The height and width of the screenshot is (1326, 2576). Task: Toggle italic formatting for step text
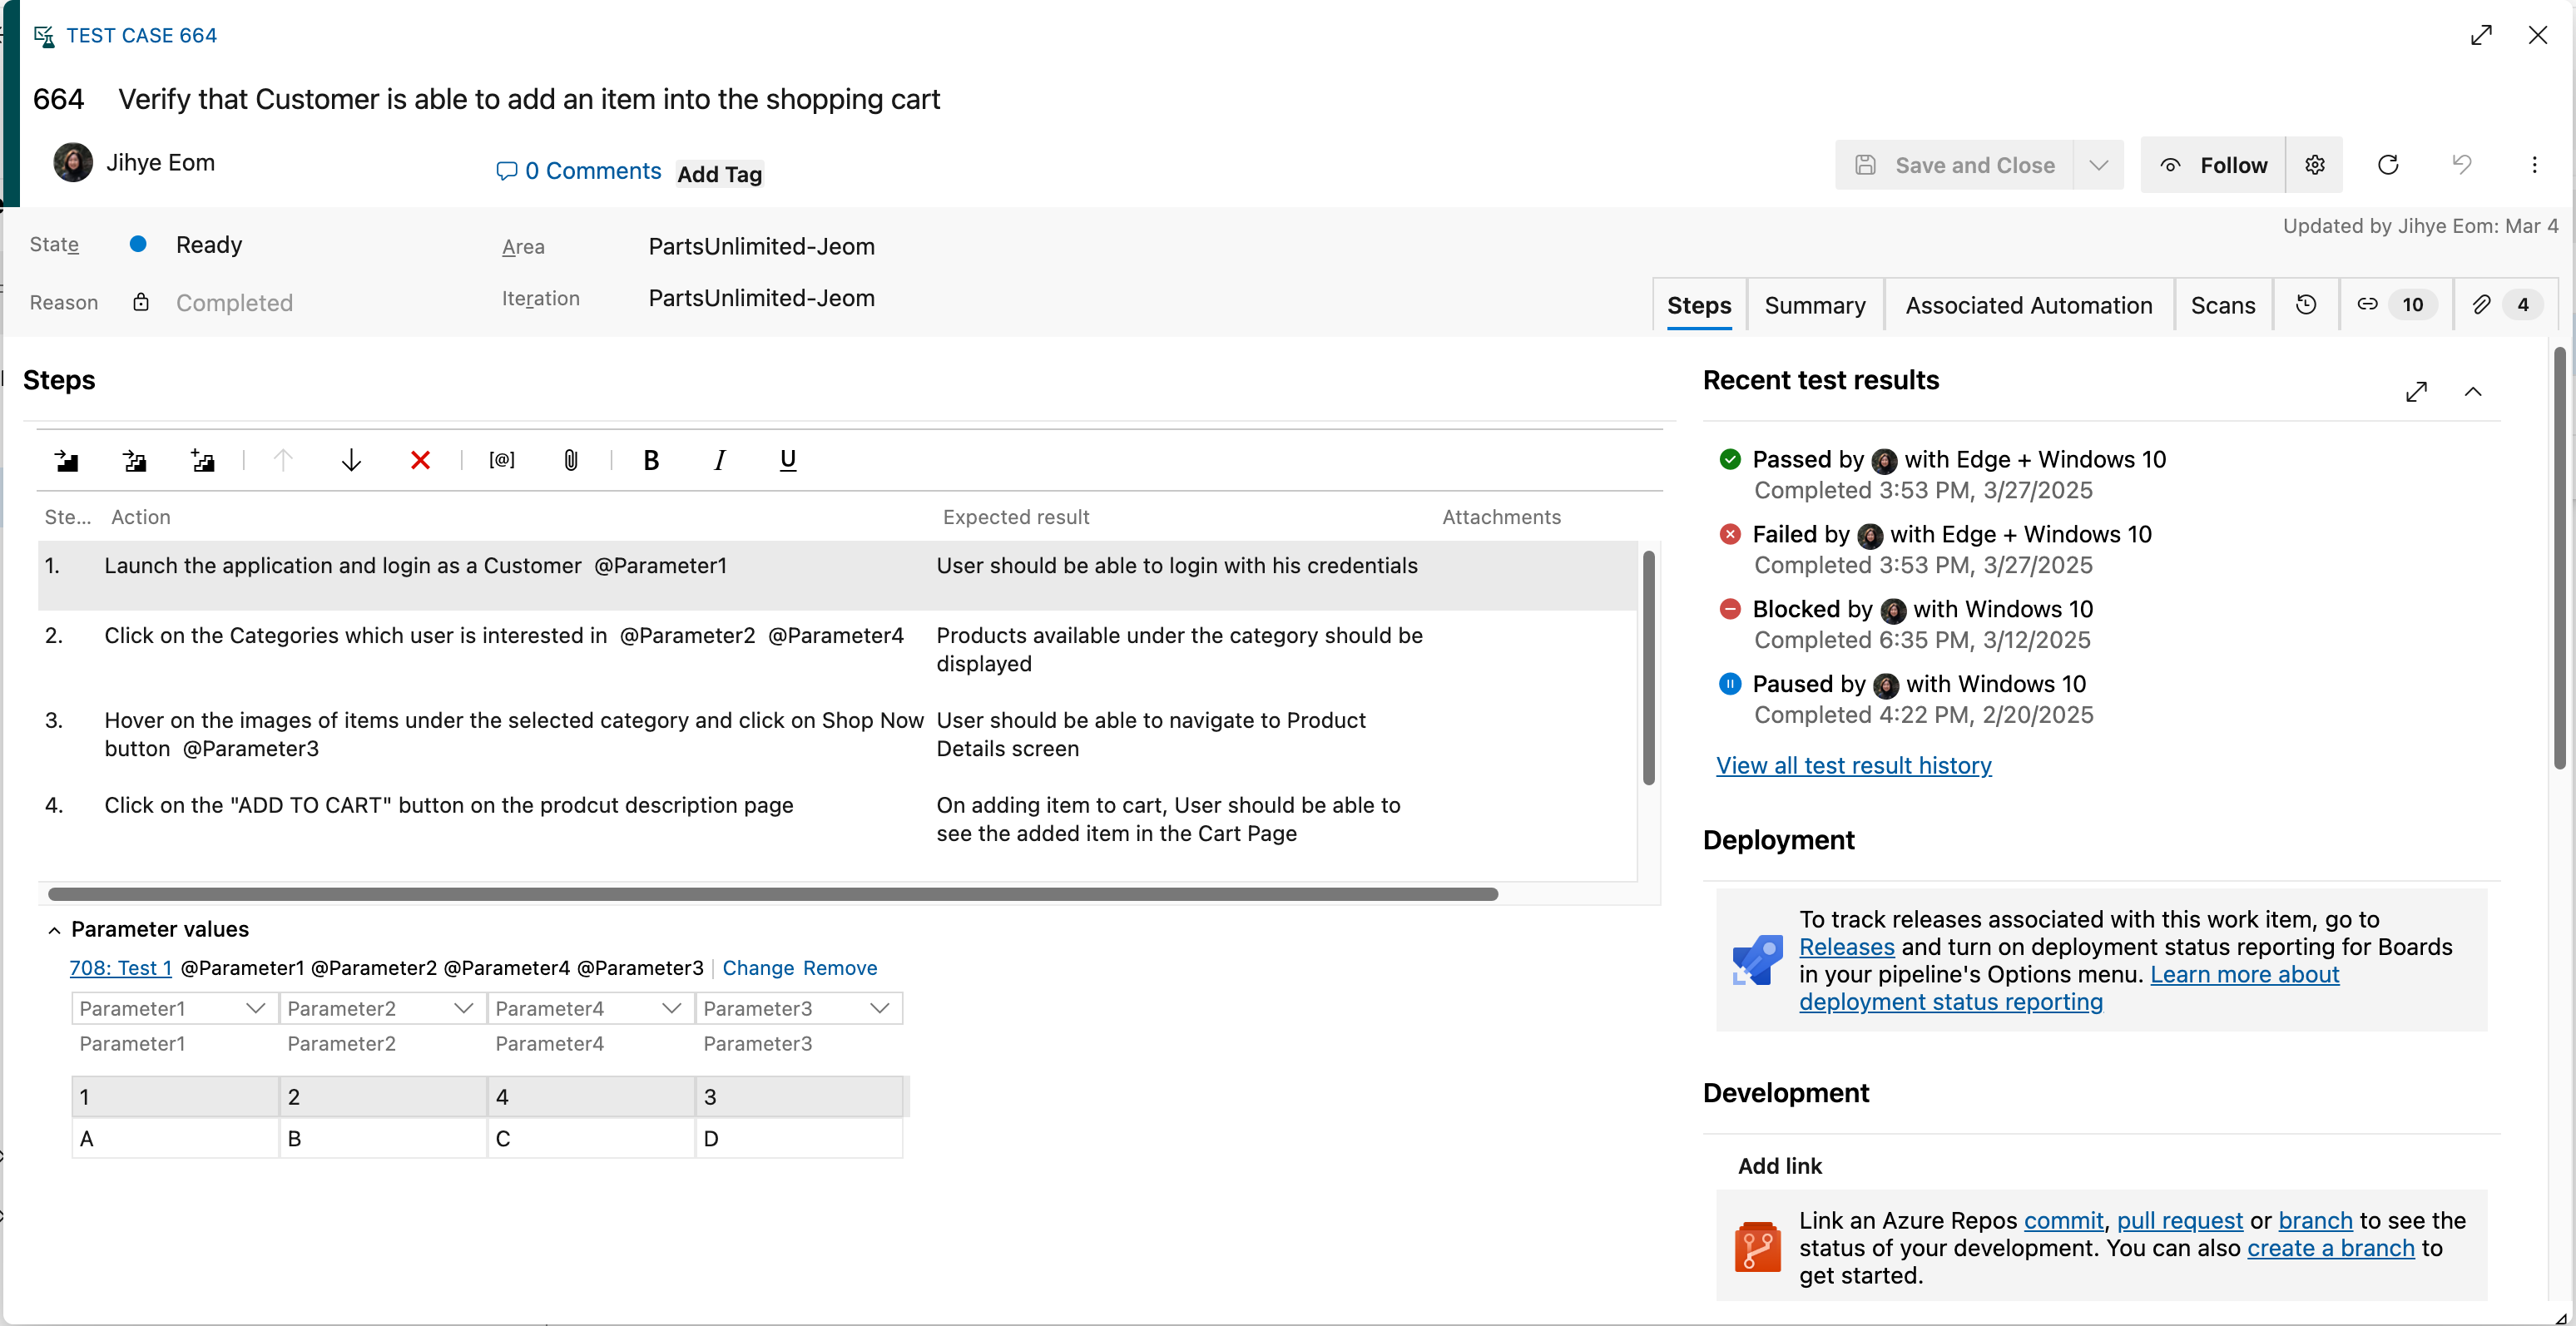(x=719, y=460)
